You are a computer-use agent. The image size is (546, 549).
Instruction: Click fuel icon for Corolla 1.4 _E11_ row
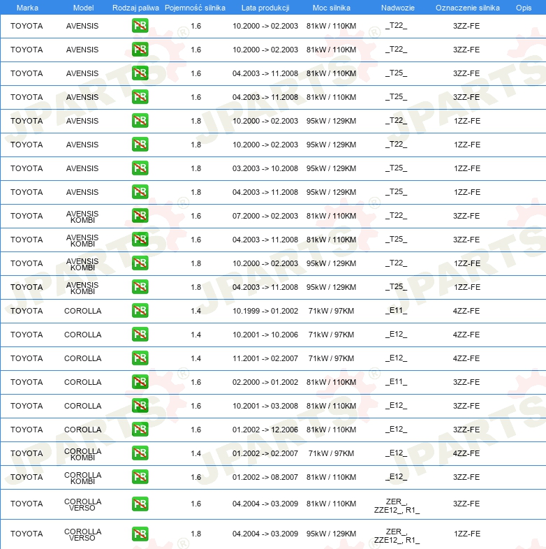pyautogui.click(x=140, y=311)
